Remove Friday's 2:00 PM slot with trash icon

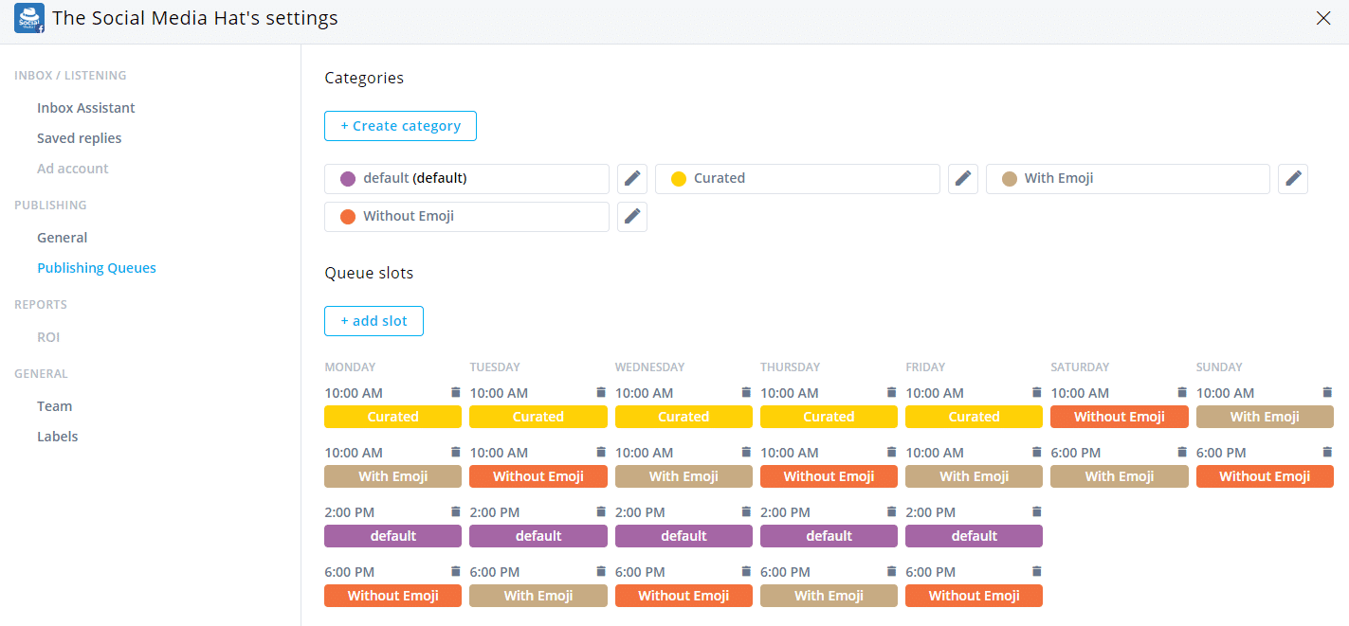pos(1036,511)
